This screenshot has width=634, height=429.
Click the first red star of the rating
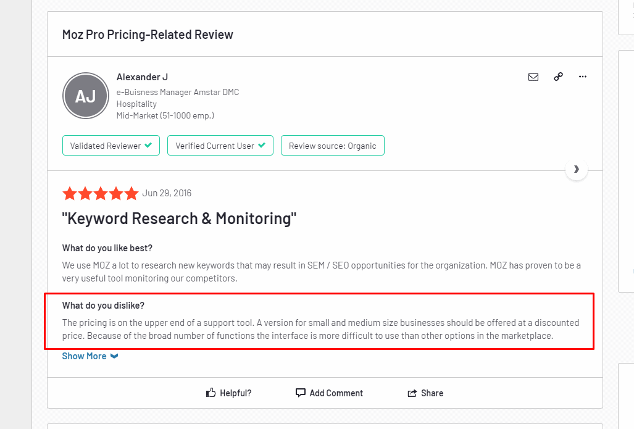point(70,193)
